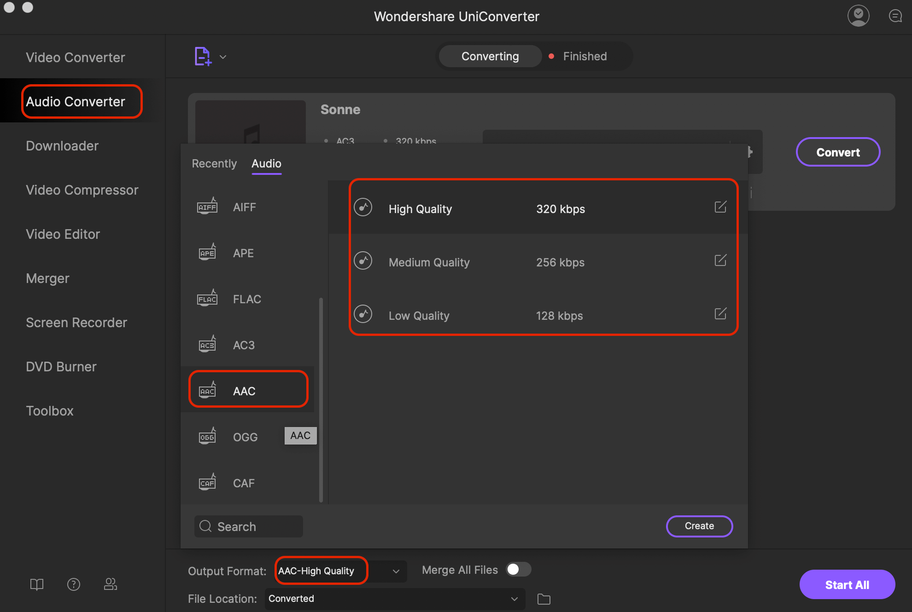Click the format Search field
Viewport: 912px width, 612px height.
249,526
